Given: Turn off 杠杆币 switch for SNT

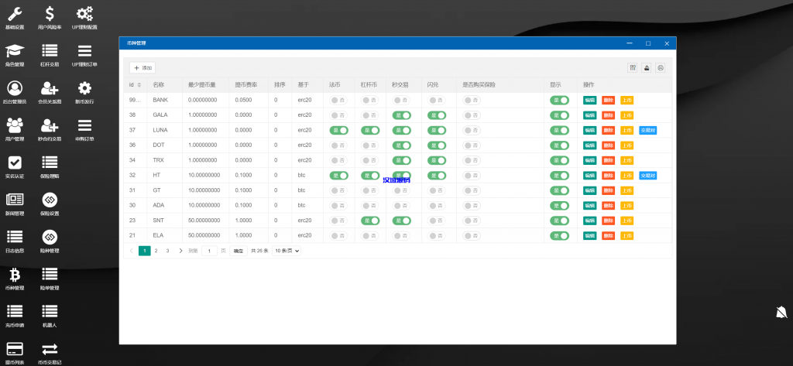Looking at the screenshot, I should pos(370,221).
